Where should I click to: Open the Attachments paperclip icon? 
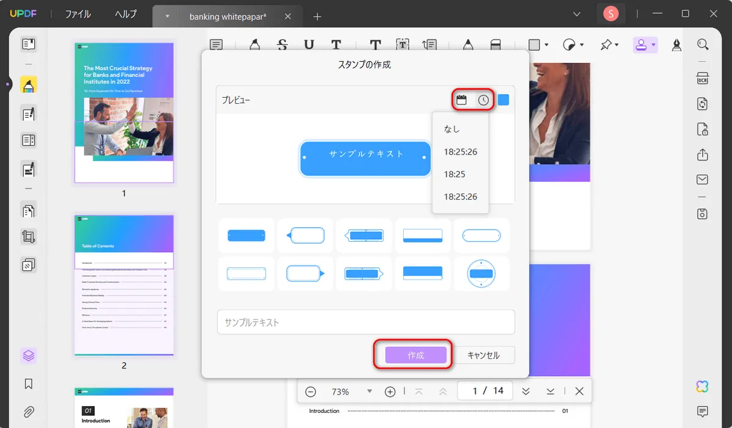pos(28,412)
